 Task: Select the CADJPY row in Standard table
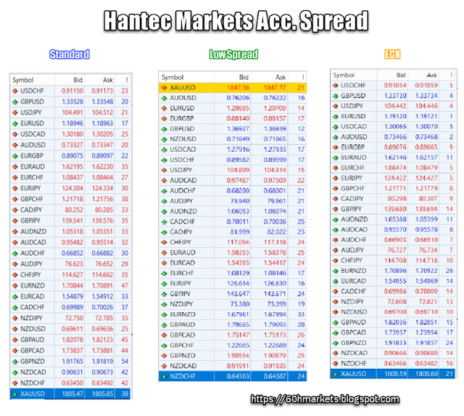click(x=70, y=210)
